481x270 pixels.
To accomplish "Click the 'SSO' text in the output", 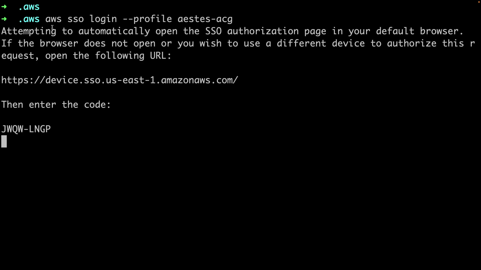I will (x=213, y=31).
